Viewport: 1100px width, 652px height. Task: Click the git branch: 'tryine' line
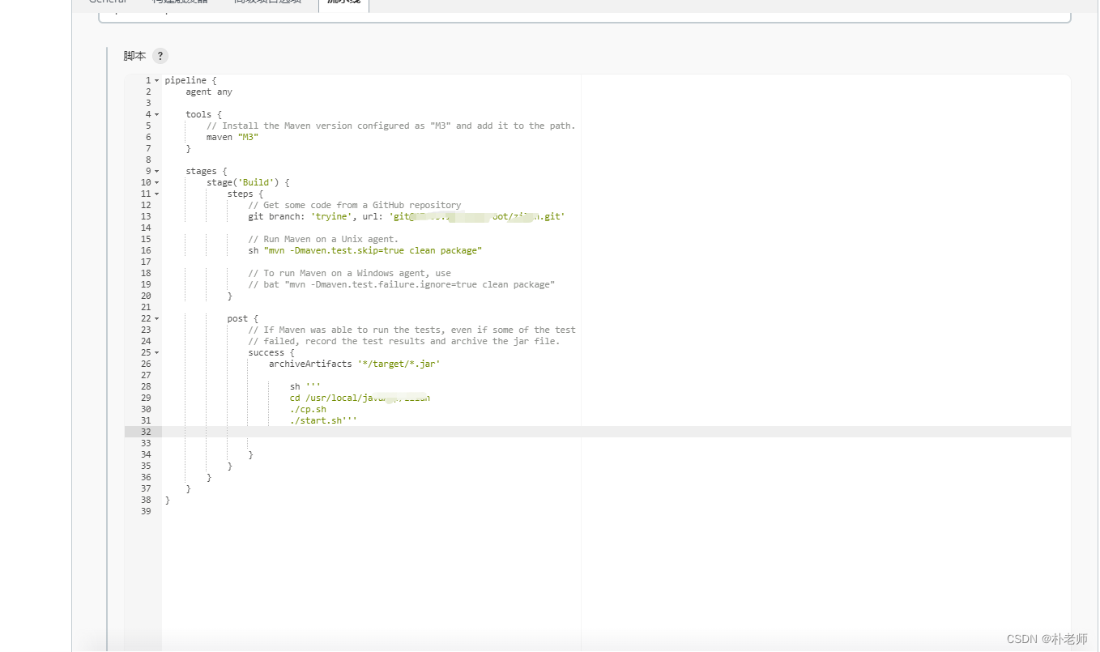point(407,216)
